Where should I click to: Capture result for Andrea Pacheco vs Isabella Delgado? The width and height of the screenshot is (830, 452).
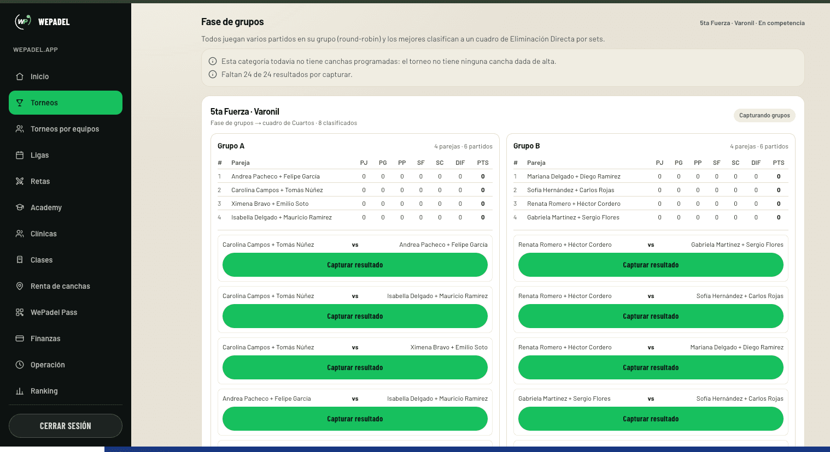tap(355, 419)
